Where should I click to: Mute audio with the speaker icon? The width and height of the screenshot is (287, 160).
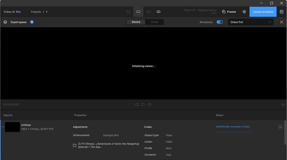(x=283, y=104)
